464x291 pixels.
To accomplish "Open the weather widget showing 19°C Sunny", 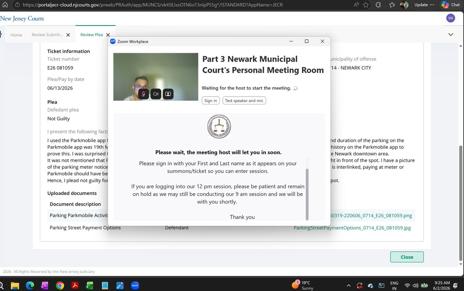I will click(303, 285).
